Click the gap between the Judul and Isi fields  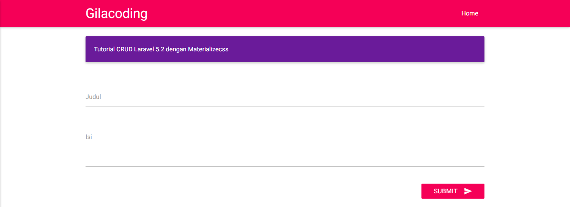point(285,119)
